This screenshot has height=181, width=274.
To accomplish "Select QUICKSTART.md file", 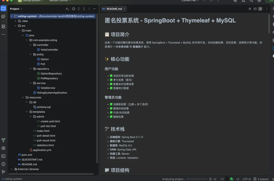I will coord(30,159).
